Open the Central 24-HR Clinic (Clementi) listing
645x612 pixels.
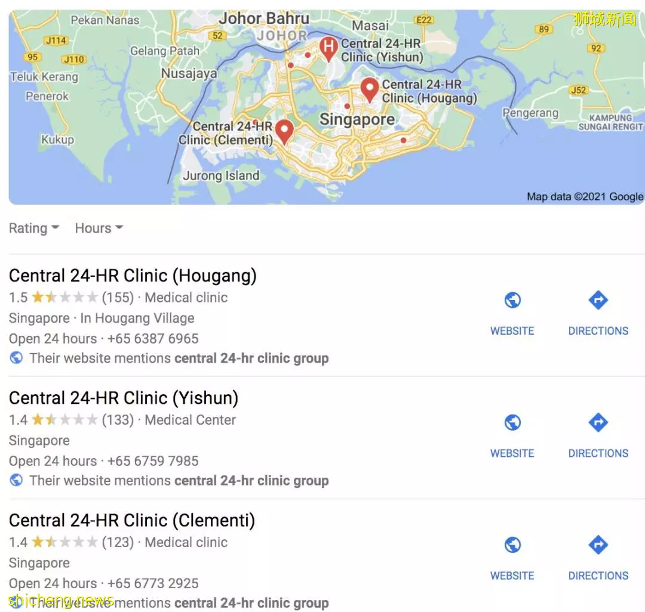pyautogui.click(x=132, y=520)
